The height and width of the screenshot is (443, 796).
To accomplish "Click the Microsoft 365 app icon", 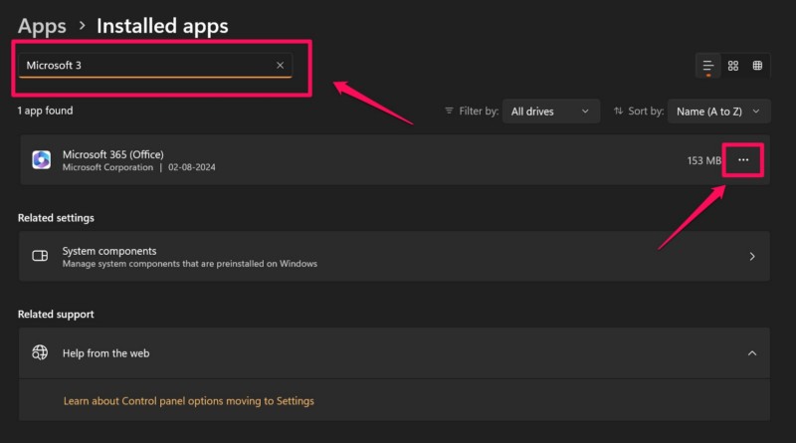I will click(41, 160).
